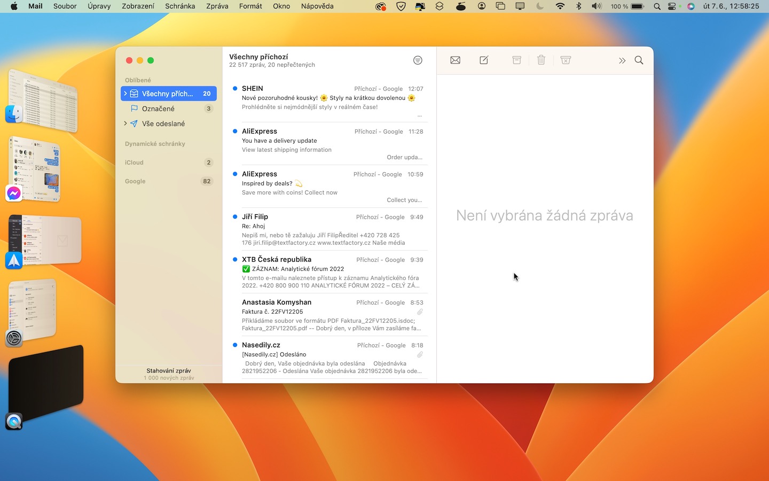Switch to the Spark mail window in Stage Manager
This screenshot has width=769, height=481.
pyautogui.click(x=45, y=242)
